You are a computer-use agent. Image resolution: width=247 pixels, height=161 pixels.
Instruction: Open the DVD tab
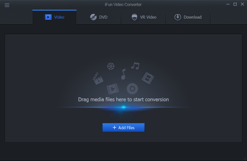[x=98, y=17]
